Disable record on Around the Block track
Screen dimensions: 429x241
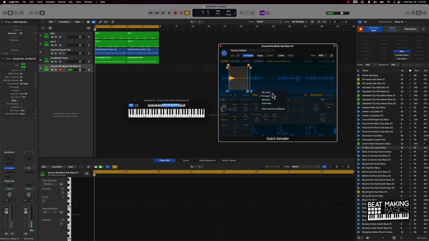point(60,70)
